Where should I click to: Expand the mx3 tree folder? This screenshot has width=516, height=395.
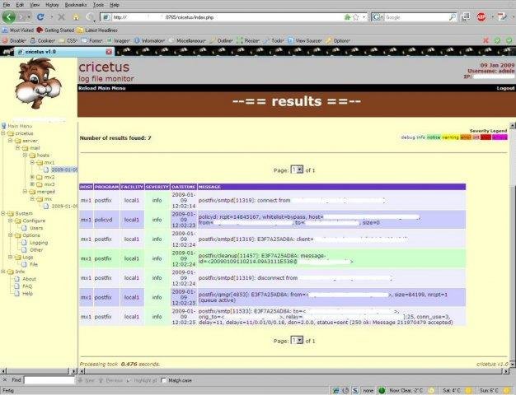(32, 184)
